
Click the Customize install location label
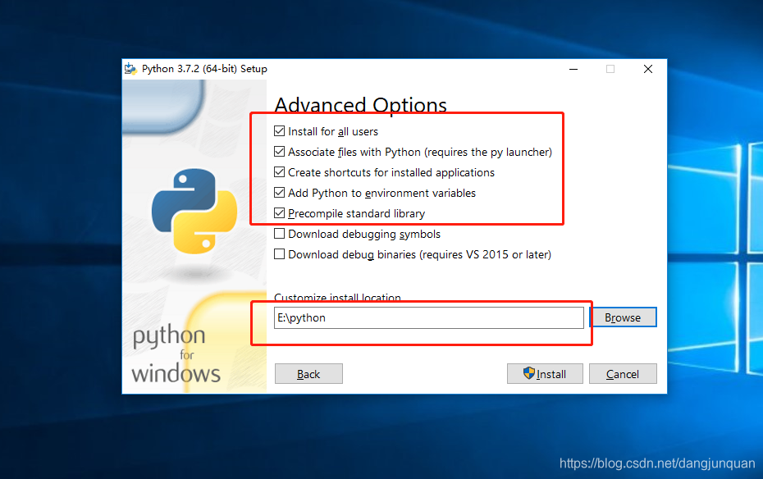pos(337,297)
